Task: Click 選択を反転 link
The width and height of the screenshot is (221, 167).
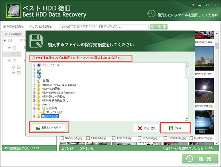Action: pyautogui.click(x=86, y=148)
